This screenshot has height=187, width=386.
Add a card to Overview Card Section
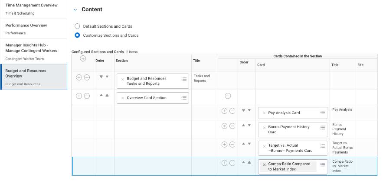[x=228, y=96]
